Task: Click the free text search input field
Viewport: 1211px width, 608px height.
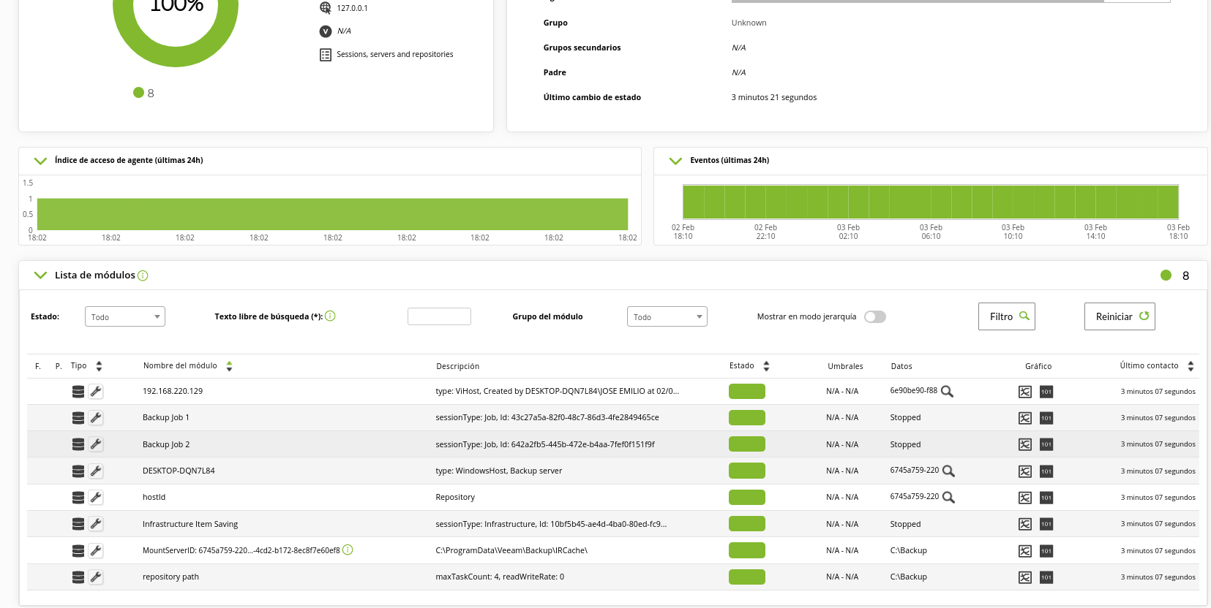Action: pos(439,316)
